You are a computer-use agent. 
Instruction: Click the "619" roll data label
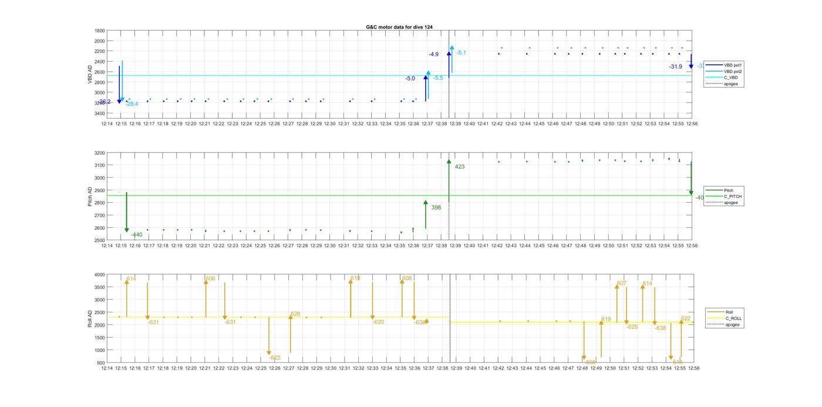(x=606, y=319)
